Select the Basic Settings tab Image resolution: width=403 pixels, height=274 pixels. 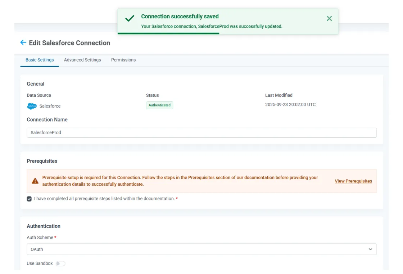(40, 60)
